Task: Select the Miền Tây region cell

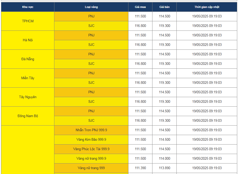Action: 28,78
